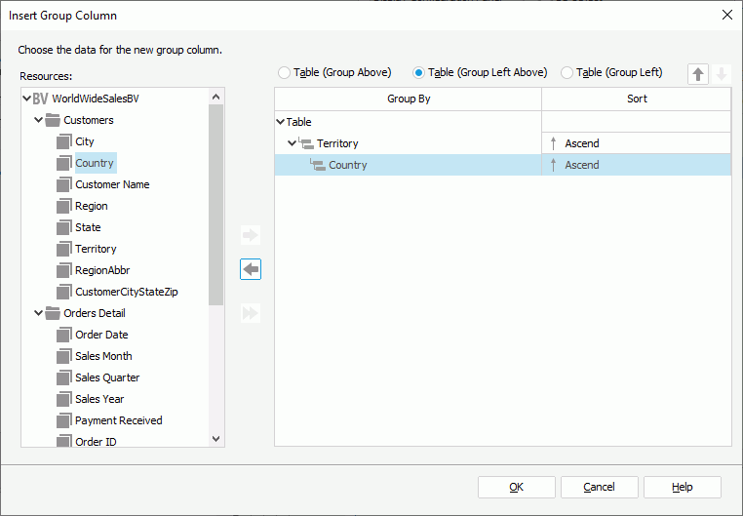
Task: Select Table (Group Above) radio option
Action: point(285,72)
